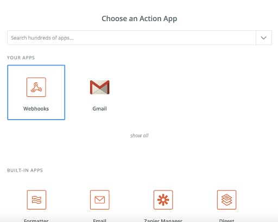278x222 pixels.
Task: Click the Email label under built-in apps
Action: pos(99,220)
